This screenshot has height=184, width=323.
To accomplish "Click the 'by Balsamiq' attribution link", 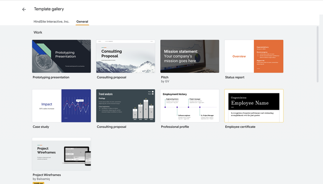I will pos(42,179).
